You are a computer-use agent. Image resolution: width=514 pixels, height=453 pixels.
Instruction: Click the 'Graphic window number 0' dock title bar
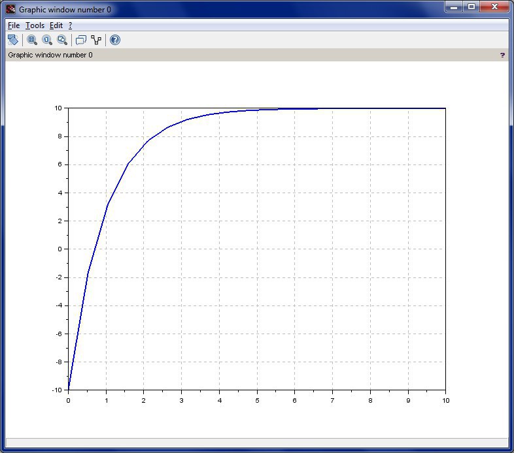click(256, 55)
